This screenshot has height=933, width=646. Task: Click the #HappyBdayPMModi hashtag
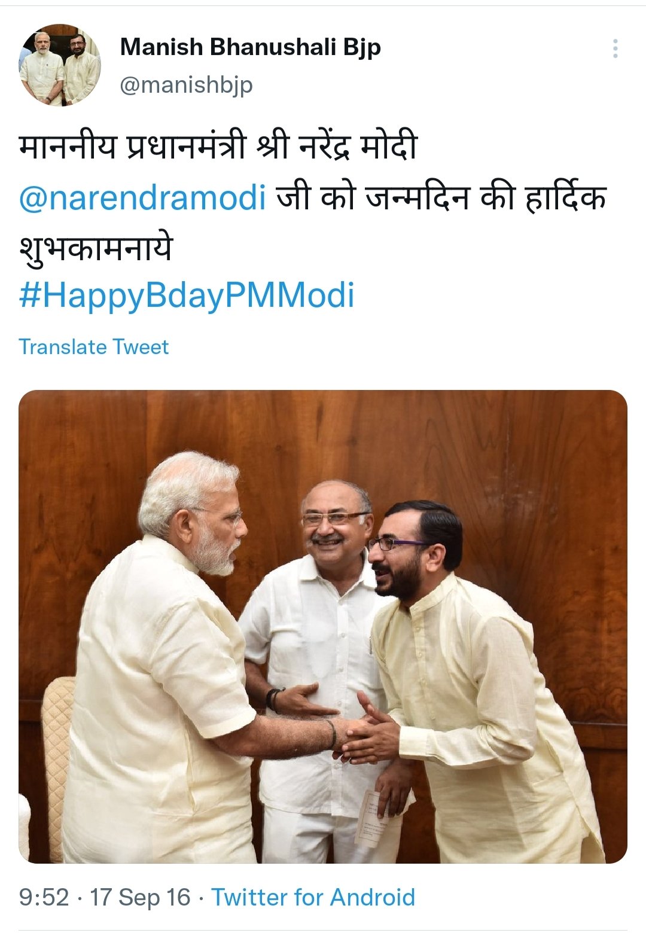(187, 295)
